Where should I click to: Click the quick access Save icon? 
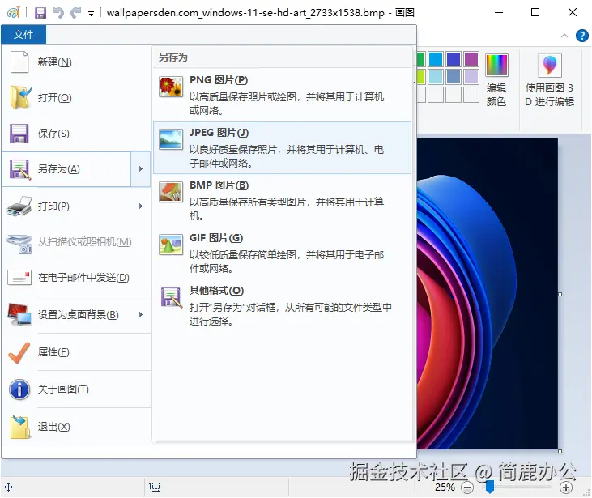[40, 13]
